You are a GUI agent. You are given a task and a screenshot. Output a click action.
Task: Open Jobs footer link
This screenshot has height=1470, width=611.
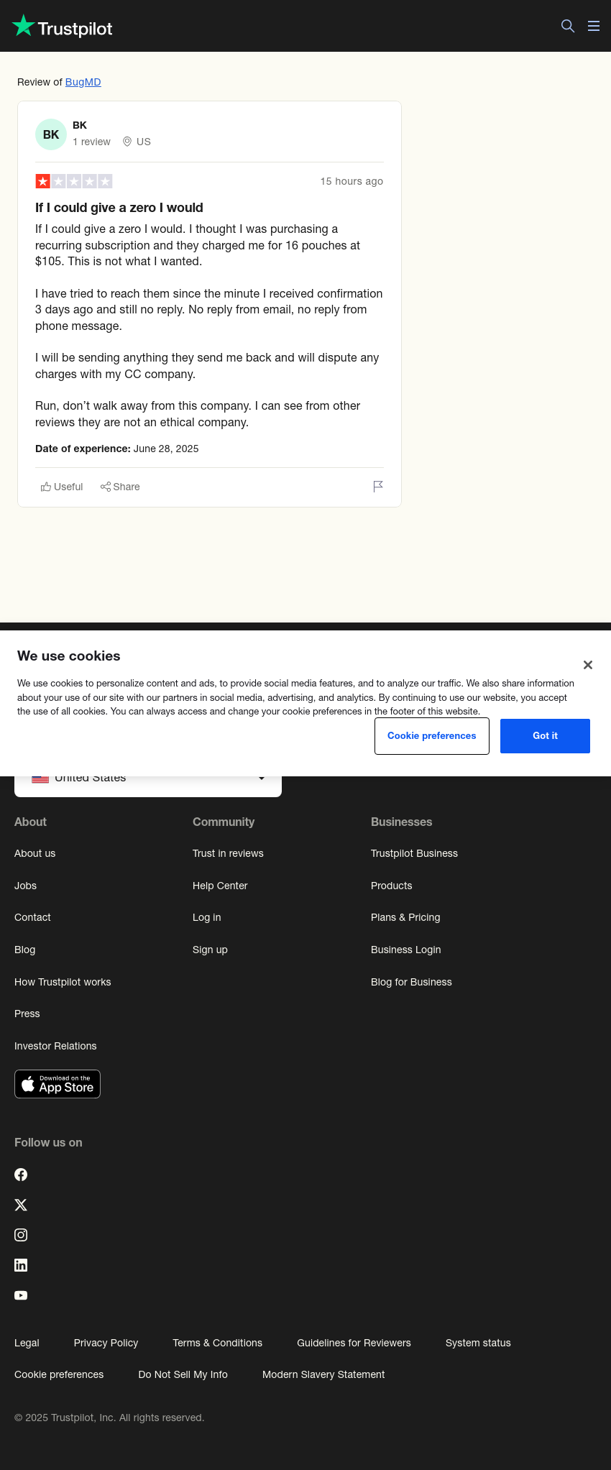(x=26, y=886)
